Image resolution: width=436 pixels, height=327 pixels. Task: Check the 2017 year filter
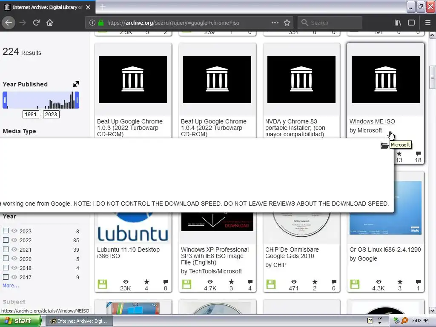pos(6,277)
